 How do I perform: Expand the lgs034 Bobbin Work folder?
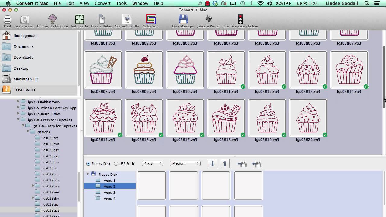(x=18, y=102)
